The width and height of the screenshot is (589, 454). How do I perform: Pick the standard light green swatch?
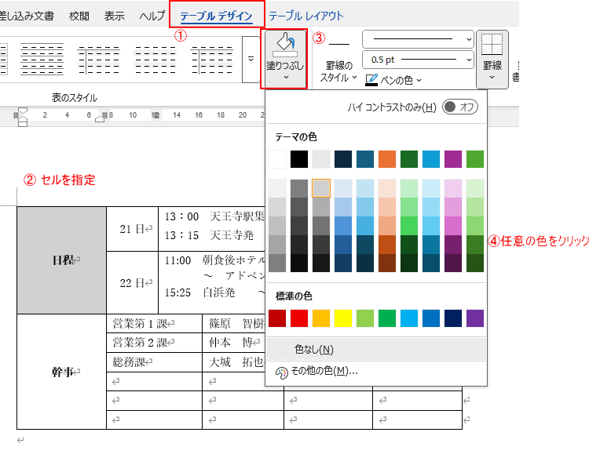point(365,318)
